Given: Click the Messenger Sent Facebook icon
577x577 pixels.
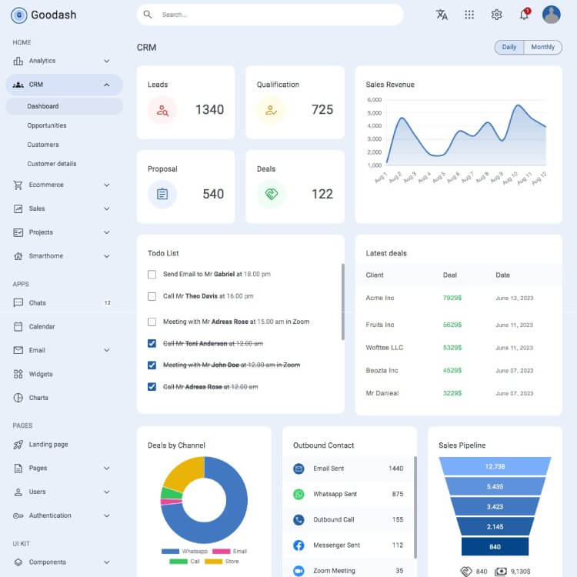Looking at the screenshot, I should coord(299,545).
